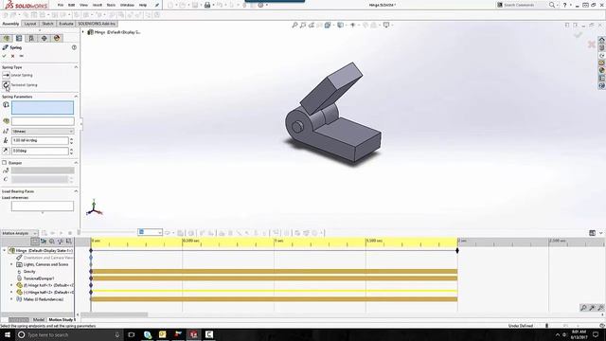Decrease the free angle value

click(72, 153)
